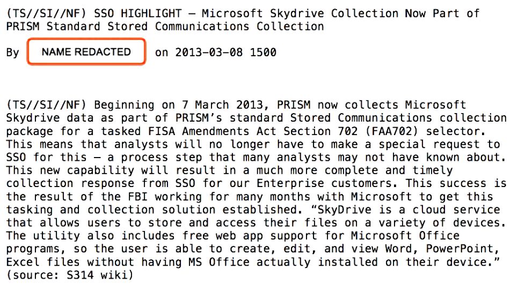Click 'installed on their device' ending text
The image size is (518, 291).
(405, 262)
